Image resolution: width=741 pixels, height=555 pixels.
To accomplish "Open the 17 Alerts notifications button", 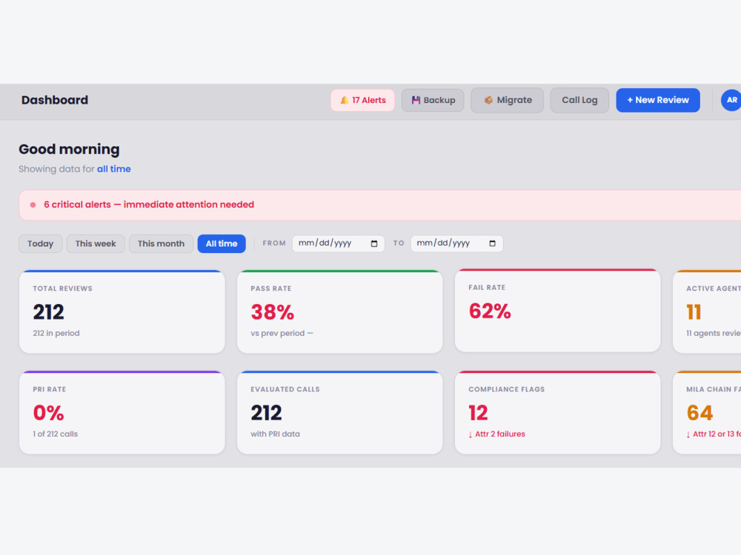I will pos(362,100).
